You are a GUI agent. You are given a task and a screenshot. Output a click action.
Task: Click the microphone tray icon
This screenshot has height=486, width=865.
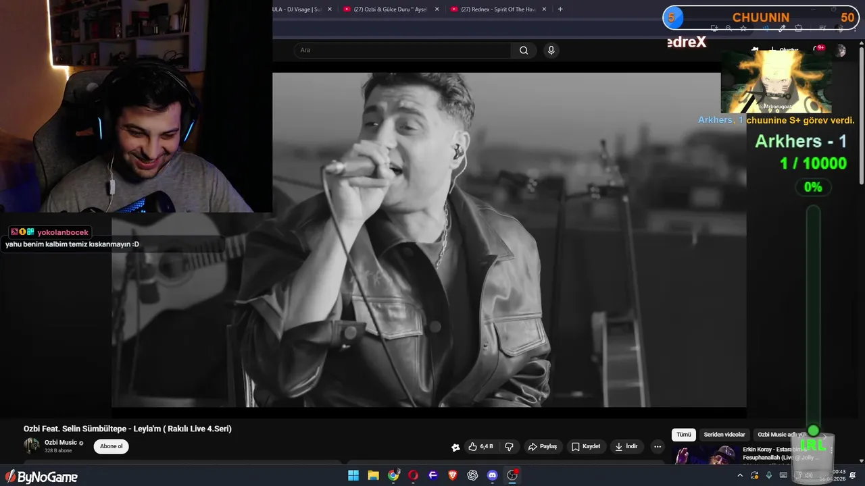click(769, 475)
